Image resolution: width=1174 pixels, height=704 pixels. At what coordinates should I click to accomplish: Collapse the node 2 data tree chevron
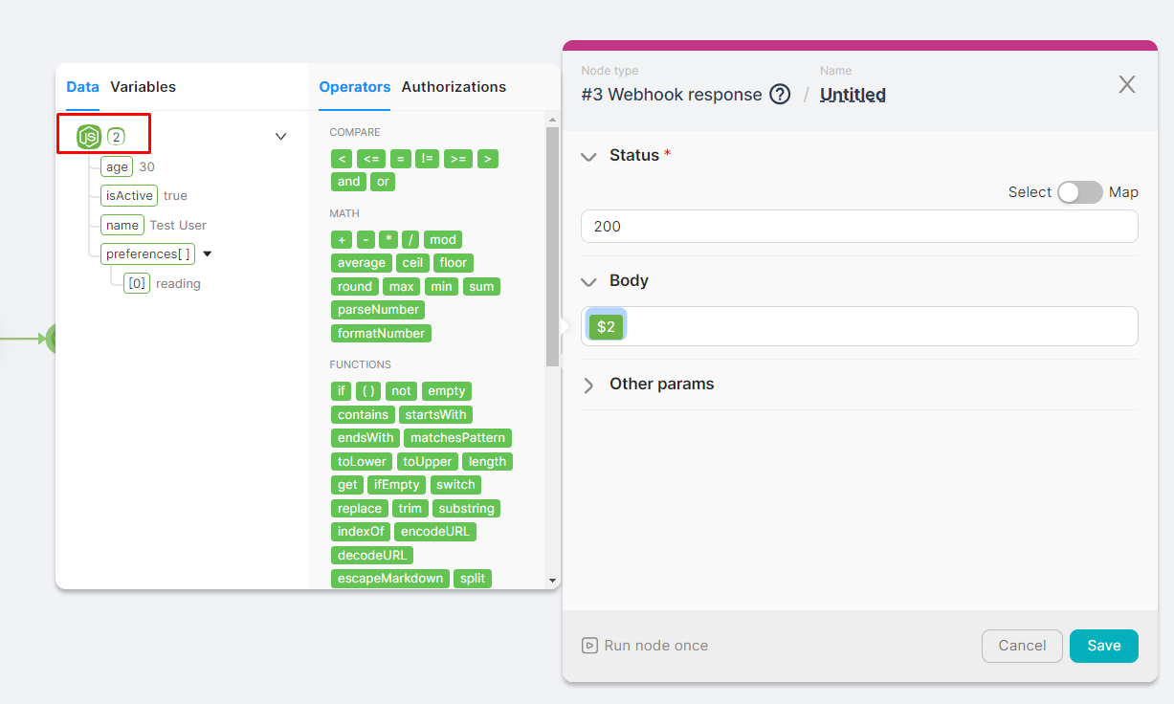[x=281, y=137]
